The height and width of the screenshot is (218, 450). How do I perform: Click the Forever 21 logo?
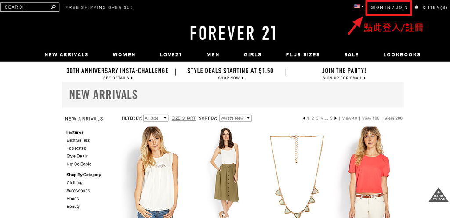(x=233, y=33)
